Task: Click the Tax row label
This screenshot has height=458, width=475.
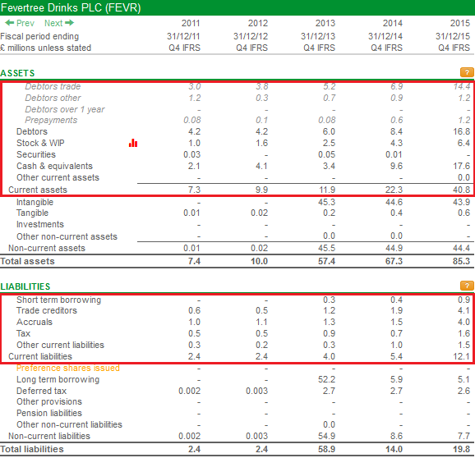Action: pyautogui.click(x=23, y=333)
